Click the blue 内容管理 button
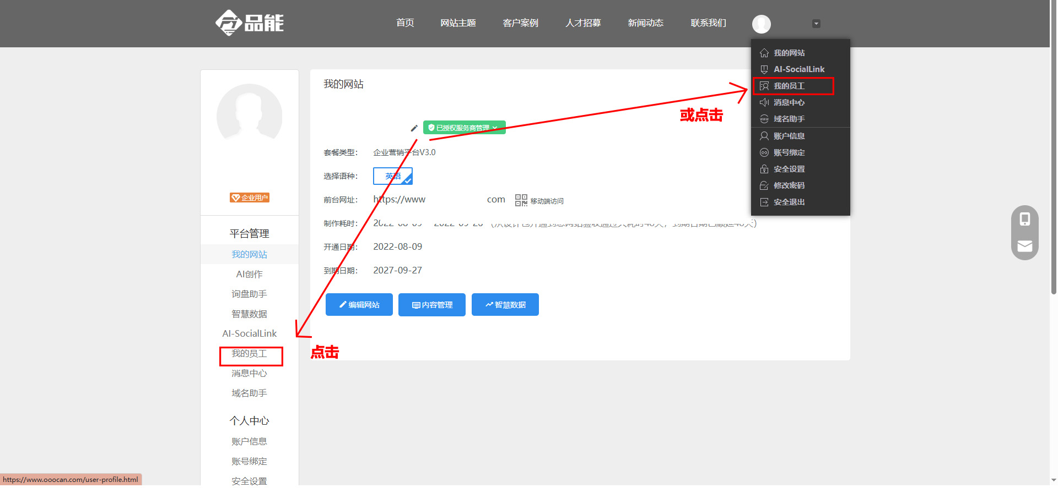 (432, 305)
